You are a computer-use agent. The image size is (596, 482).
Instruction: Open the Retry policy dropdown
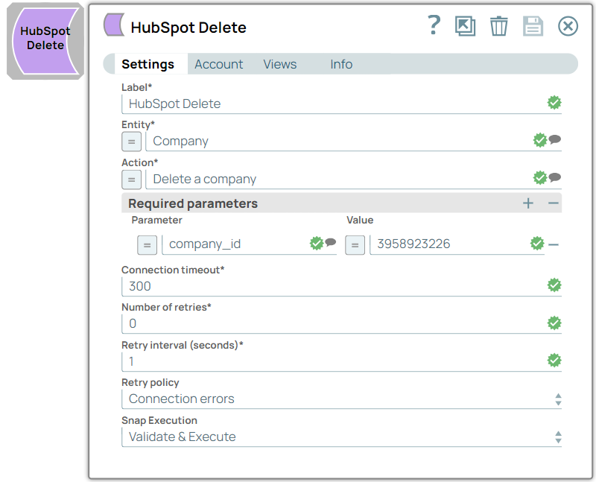pyautogui.click(x=341, y=399)
